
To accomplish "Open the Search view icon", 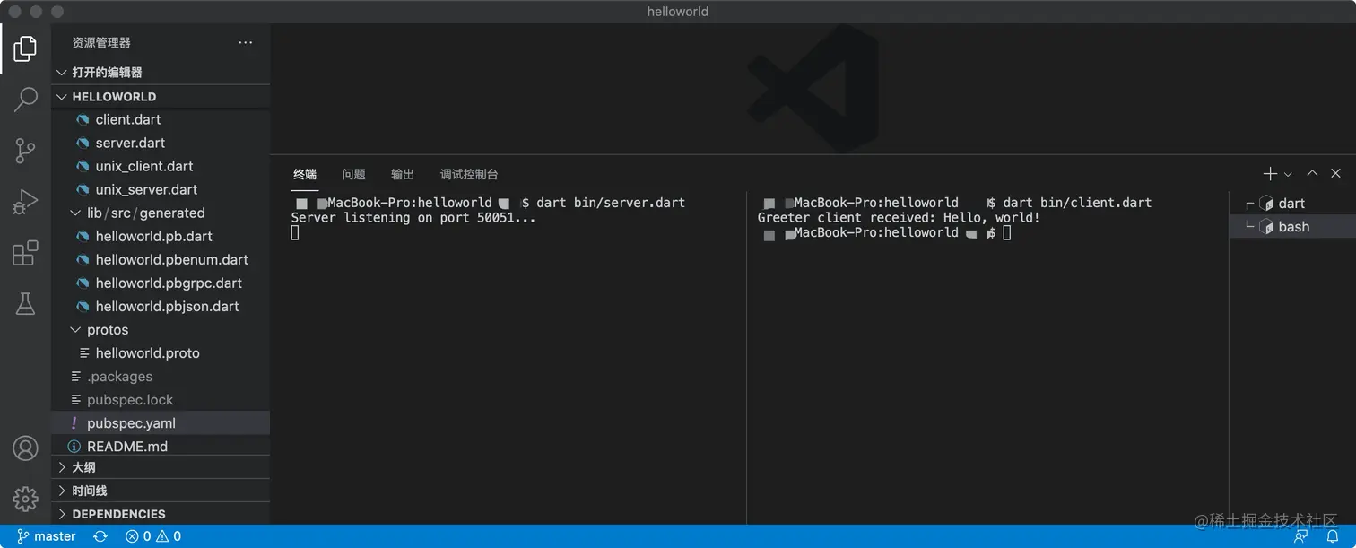I will click(25, 100).
